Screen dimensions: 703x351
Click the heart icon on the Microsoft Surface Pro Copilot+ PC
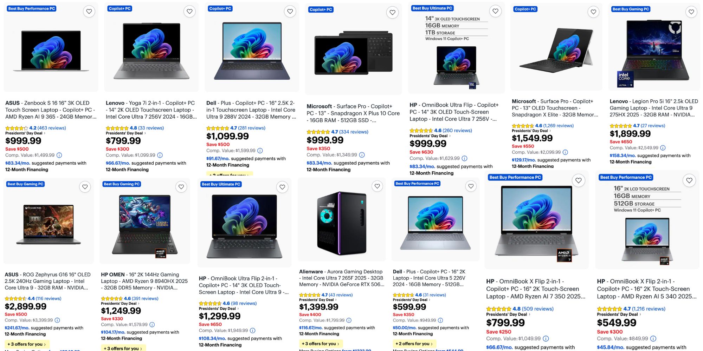392,12
